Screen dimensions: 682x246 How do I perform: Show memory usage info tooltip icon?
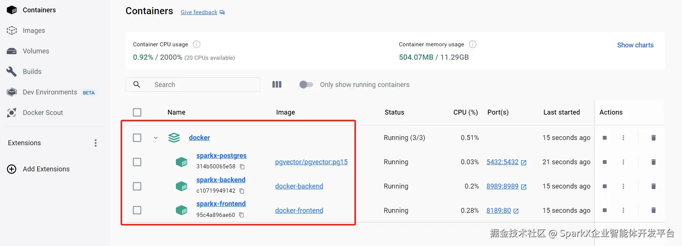pos(472,44)
